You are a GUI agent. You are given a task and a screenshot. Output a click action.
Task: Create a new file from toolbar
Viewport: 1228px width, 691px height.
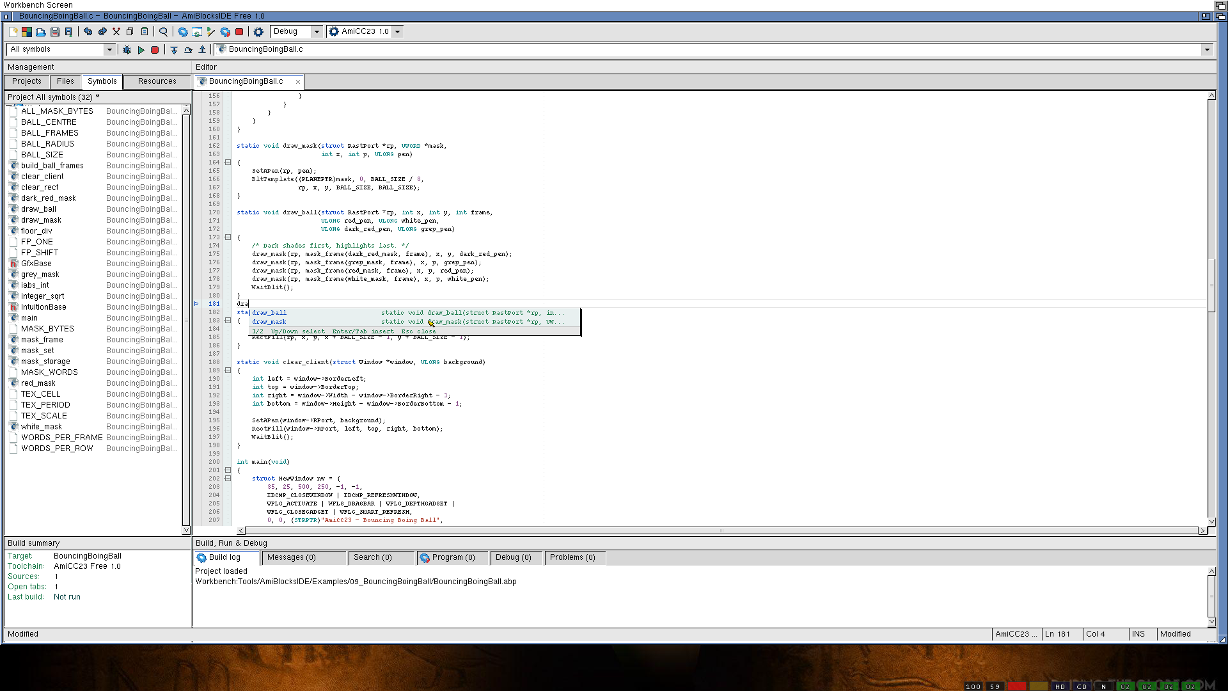[x=13, y=31]
